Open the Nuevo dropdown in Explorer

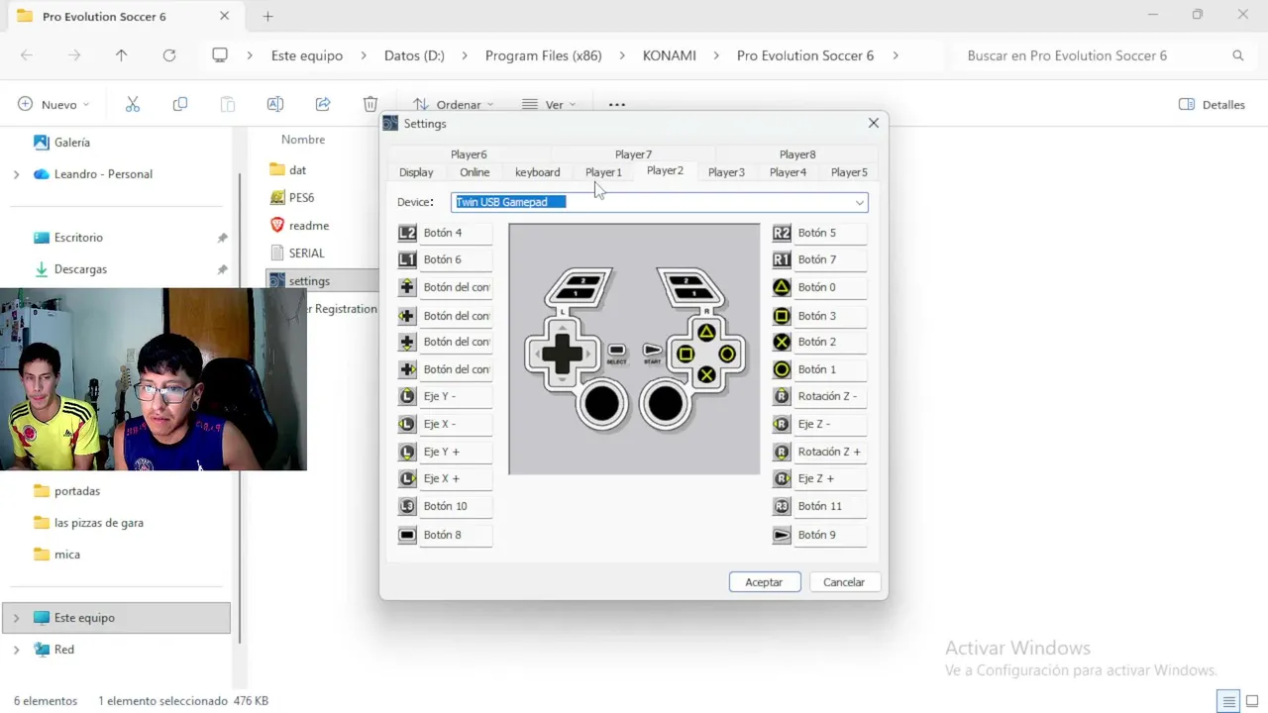(x=53, y=104)
